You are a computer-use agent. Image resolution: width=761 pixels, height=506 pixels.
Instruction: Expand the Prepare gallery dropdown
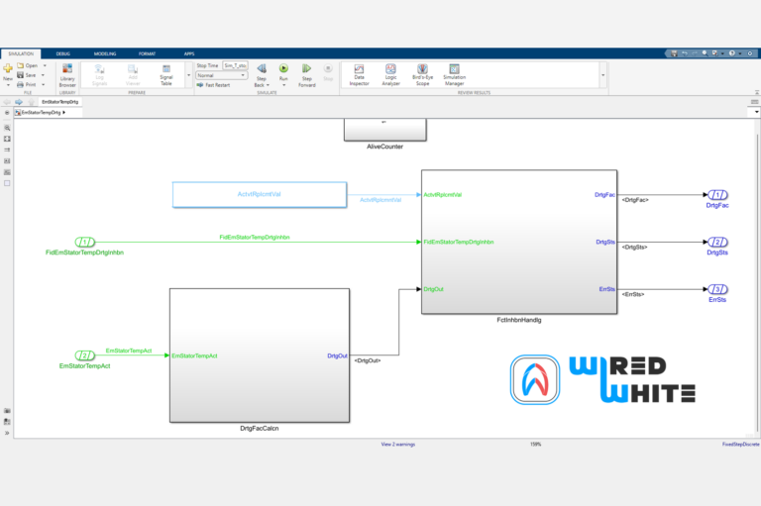click(189, 75)
